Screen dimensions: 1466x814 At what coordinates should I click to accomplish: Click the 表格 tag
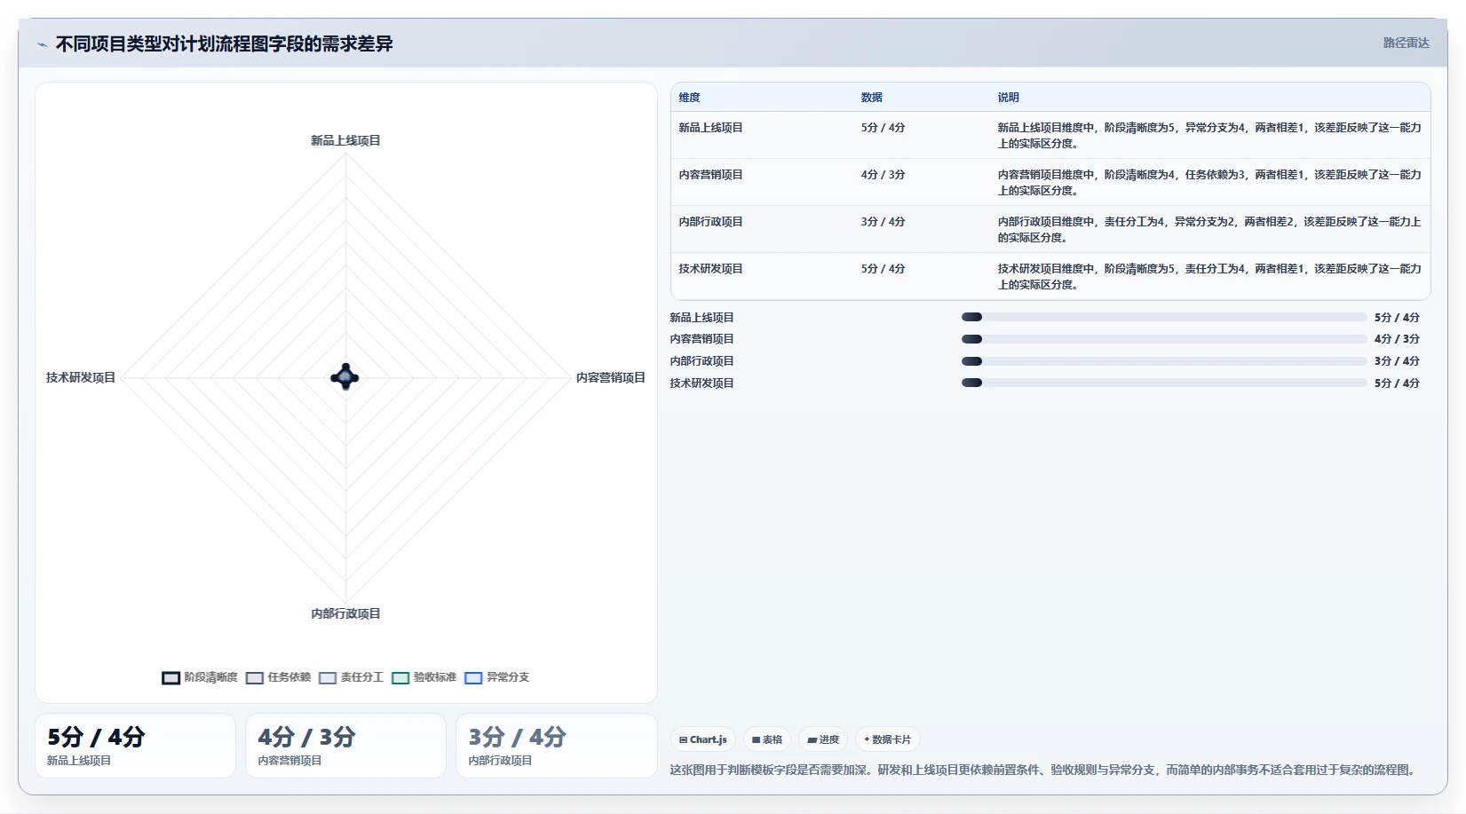point(767,739)
